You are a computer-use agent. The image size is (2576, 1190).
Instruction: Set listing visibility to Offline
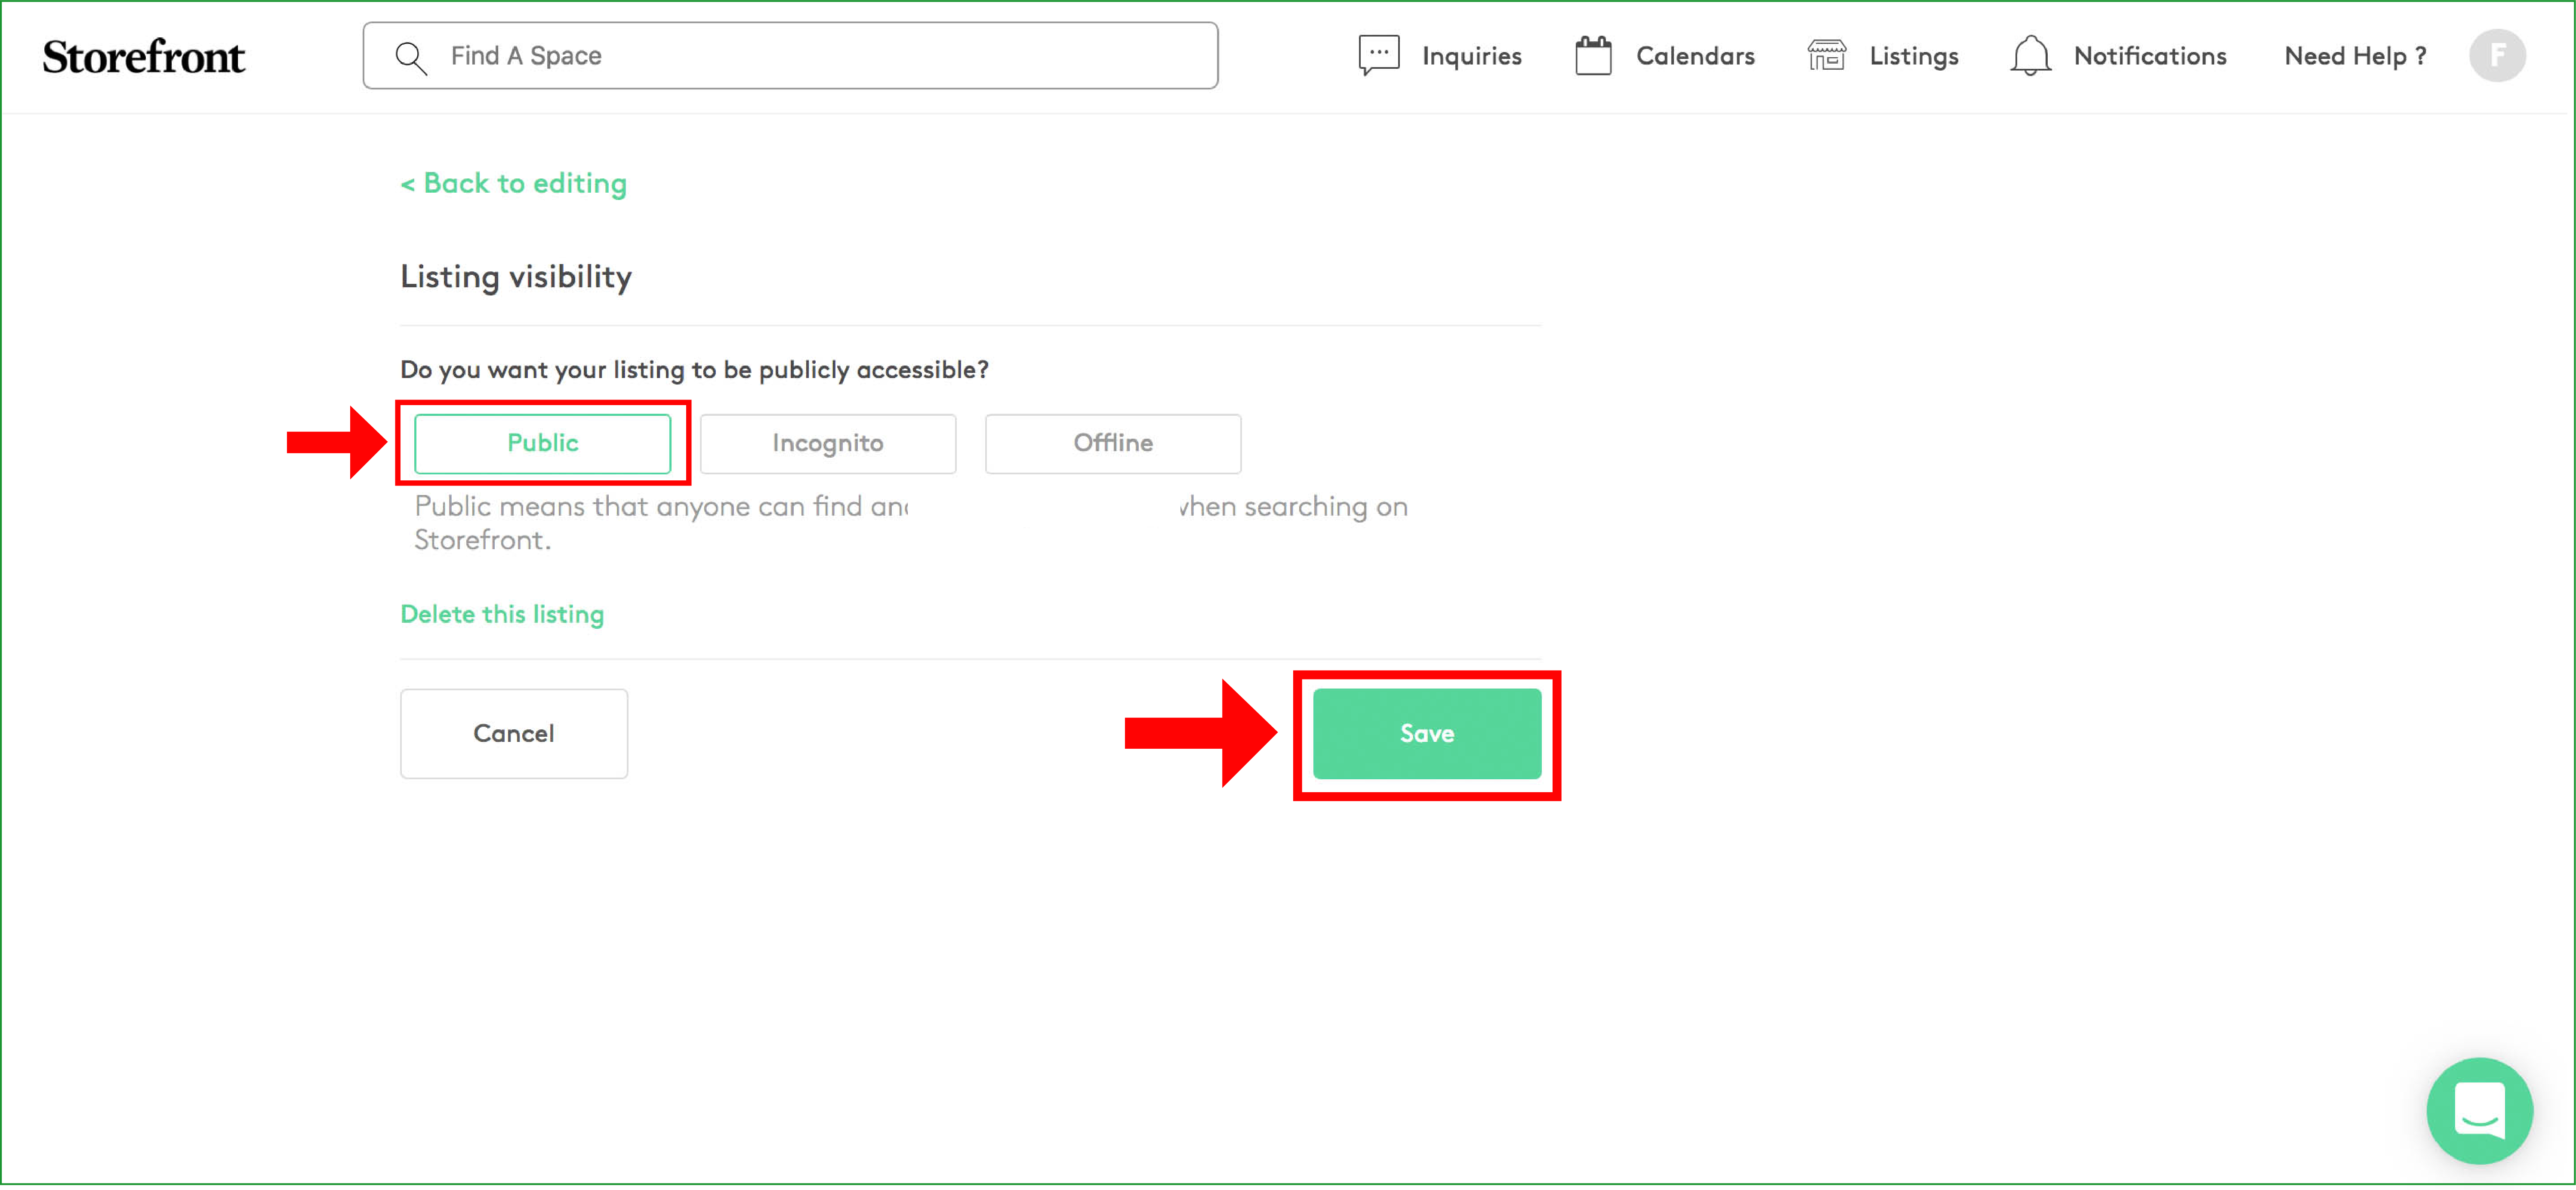pyautogui.click(x=1112, y=443)
